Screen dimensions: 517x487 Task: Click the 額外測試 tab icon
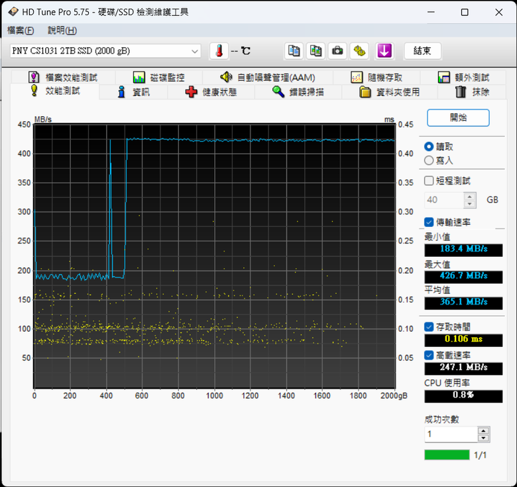pos(444,77)
